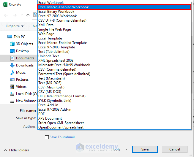Select CSV (Comma delimited) format

click(x=114, y=69)
